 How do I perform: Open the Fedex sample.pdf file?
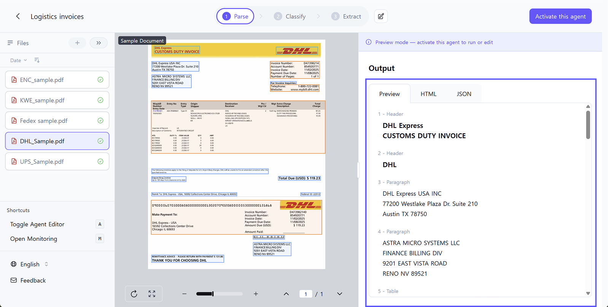[57, 121]
